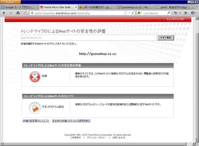This screenshot has width=199, height=146.
Task: Open the Firefox application menu button
Action: 10,2
